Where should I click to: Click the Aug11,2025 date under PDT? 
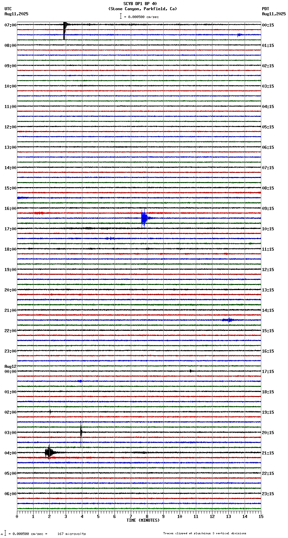coord(274,14)
